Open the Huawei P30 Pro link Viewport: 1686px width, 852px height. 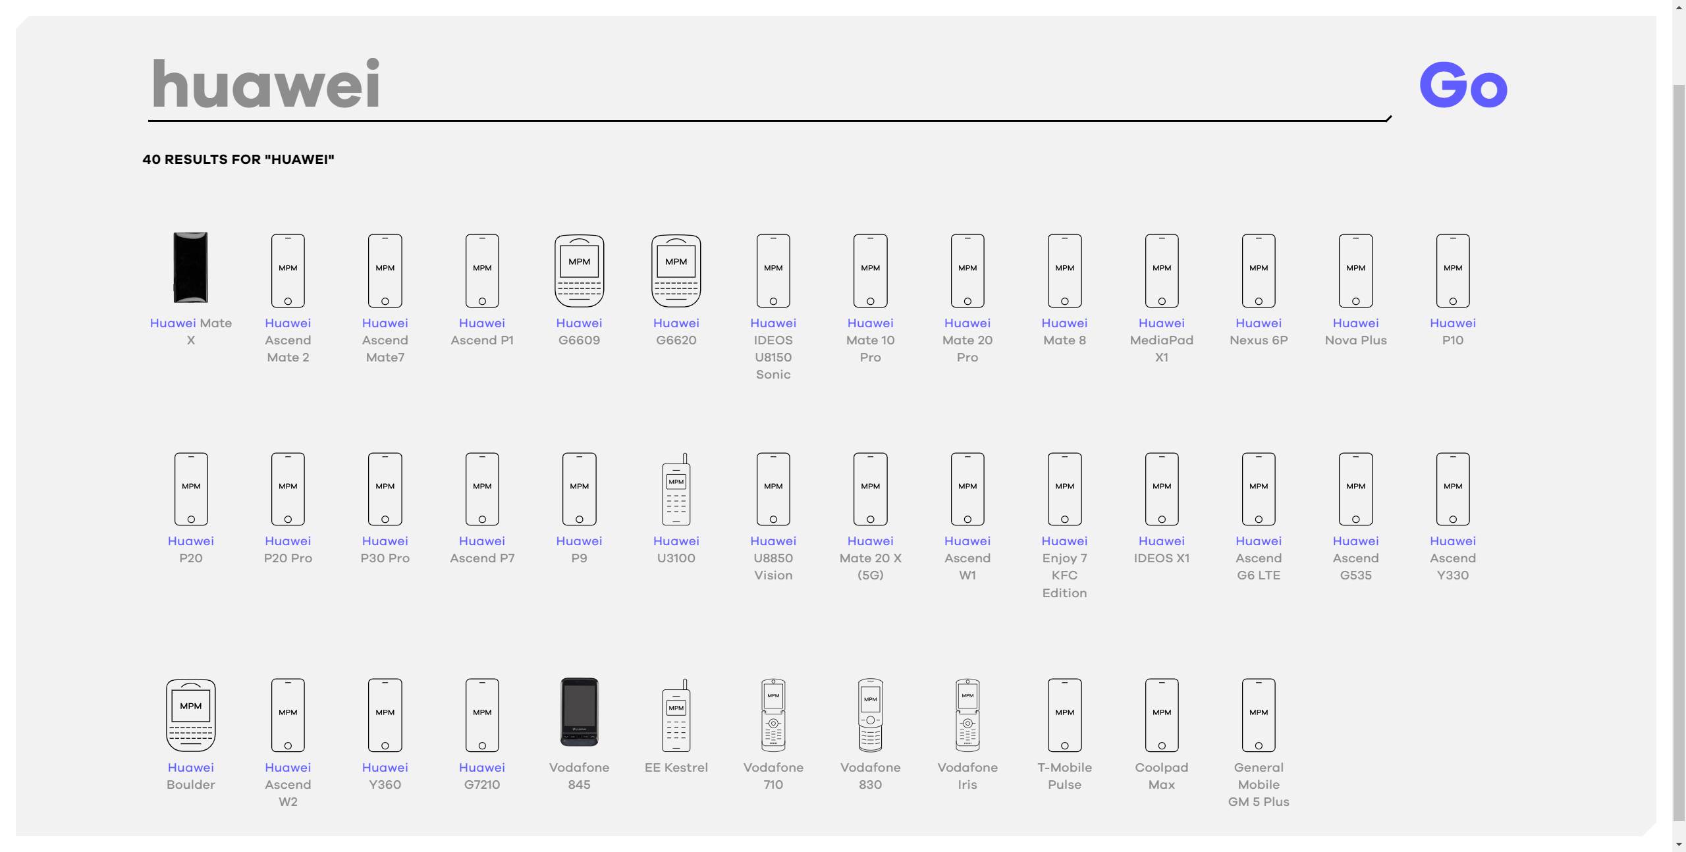point(385,550)
